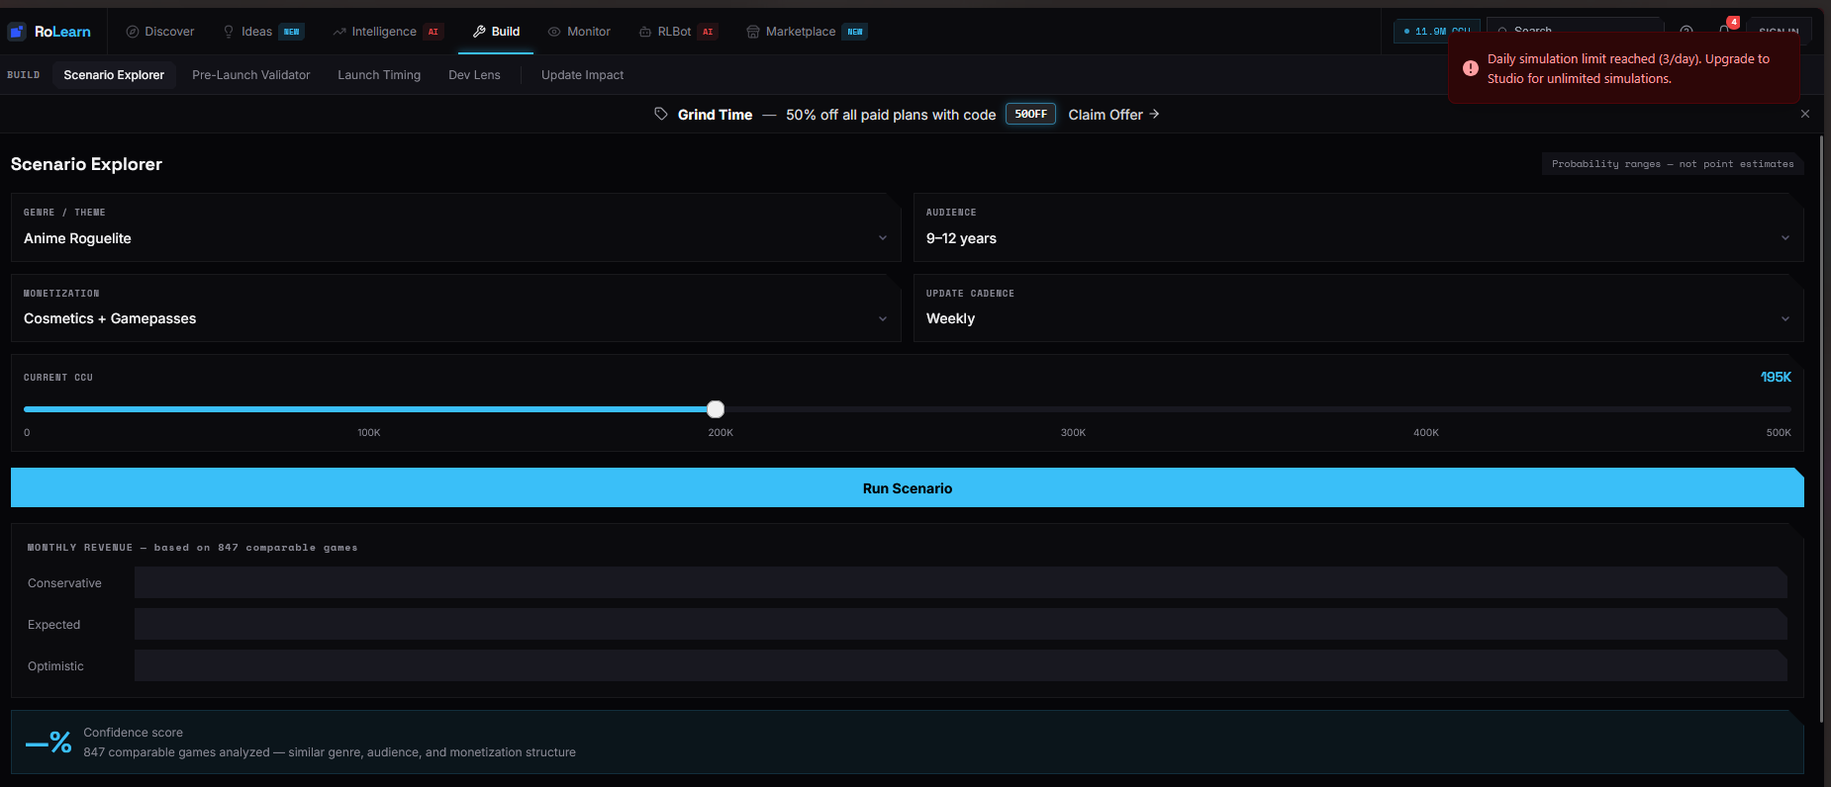1831x787 pixels.
Task: Expand the Monetization dropdown
Action: (x=456, y=308)
